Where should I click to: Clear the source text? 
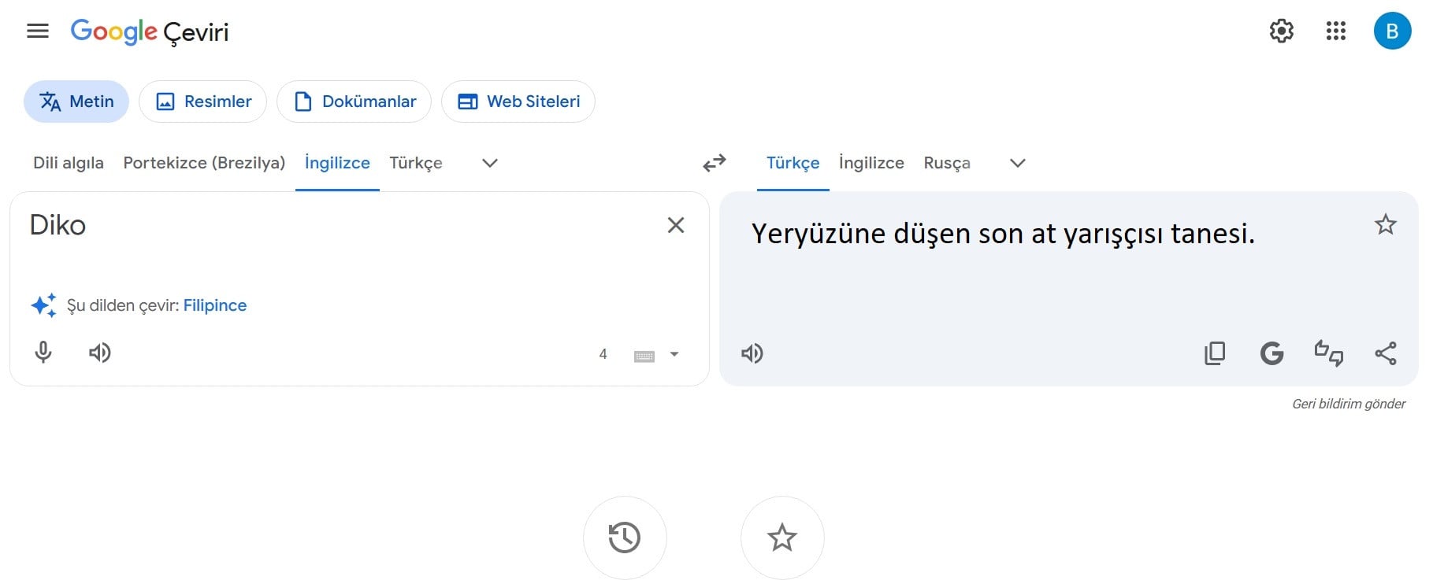click(x=675, y=225)
